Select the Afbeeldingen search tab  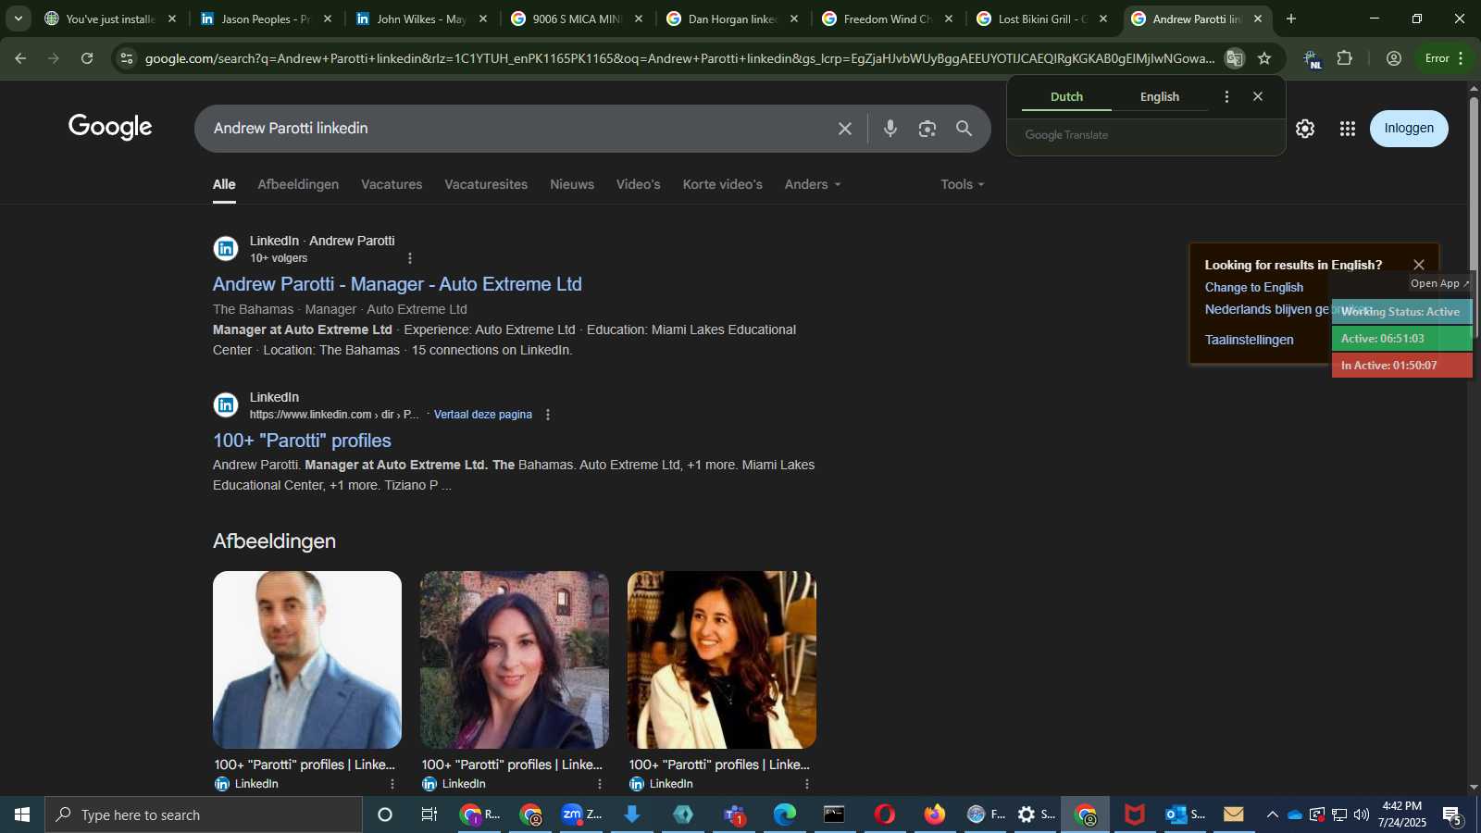(298, 184)
